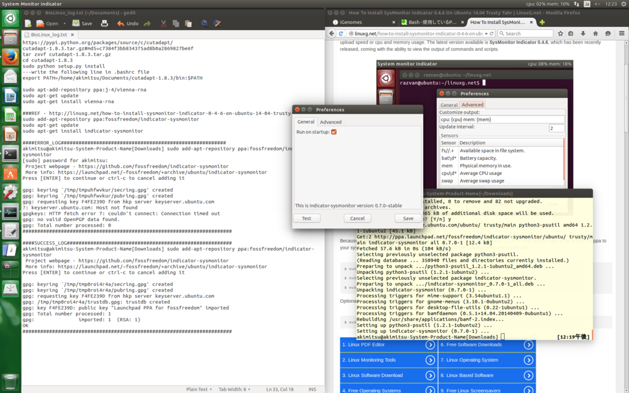Open the Ubuntu Dash launcher
Image resolution: width=629 pixels, height=393 pixels.
coord(10,18)
